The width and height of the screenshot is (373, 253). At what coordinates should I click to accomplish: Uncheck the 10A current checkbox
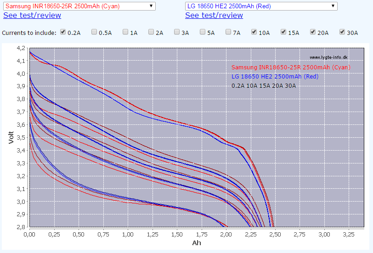click(254, 32)
